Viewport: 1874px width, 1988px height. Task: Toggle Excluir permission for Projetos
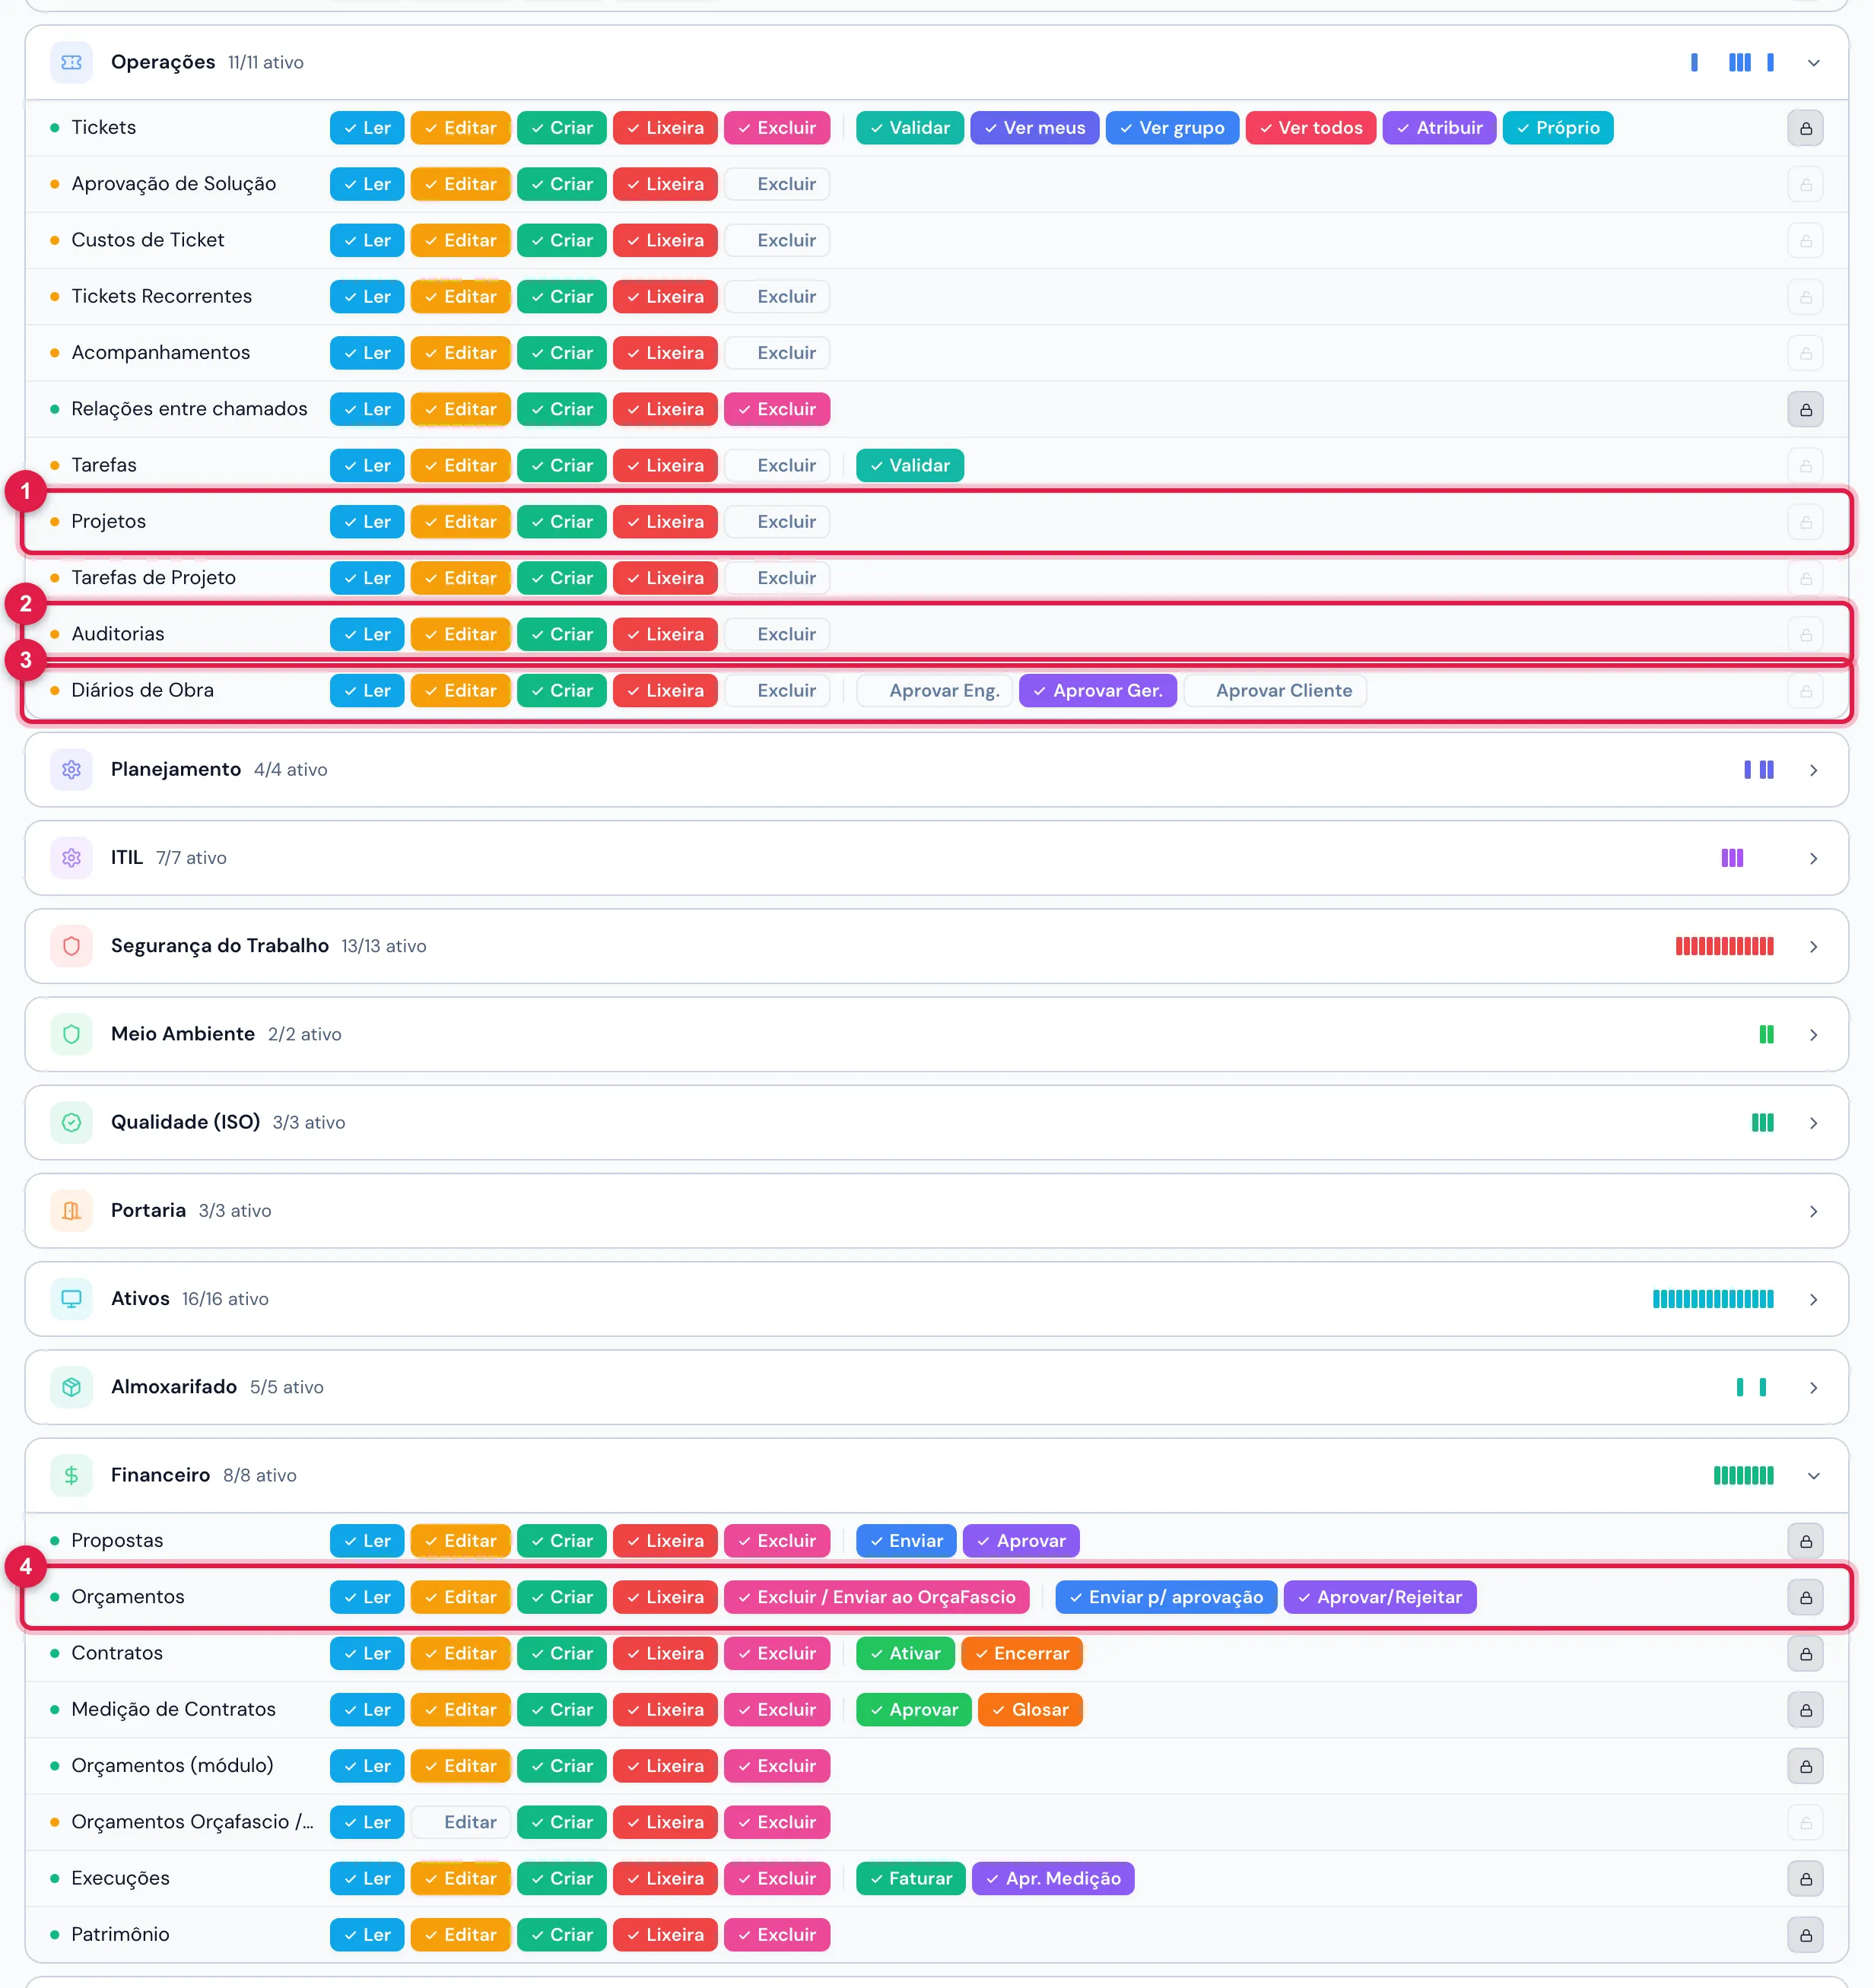click(777, 522)
